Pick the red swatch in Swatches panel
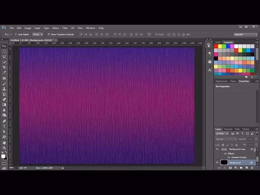The image size is (260, 195). [x=216, y=46]
